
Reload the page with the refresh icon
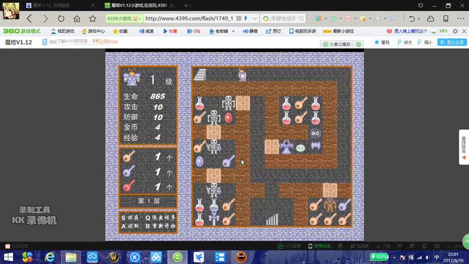[x=61, y=18]
